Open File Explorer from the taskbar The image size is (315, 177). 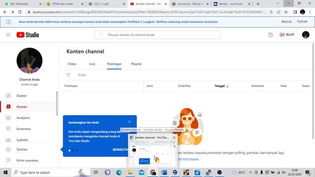[x=130, y=173]
